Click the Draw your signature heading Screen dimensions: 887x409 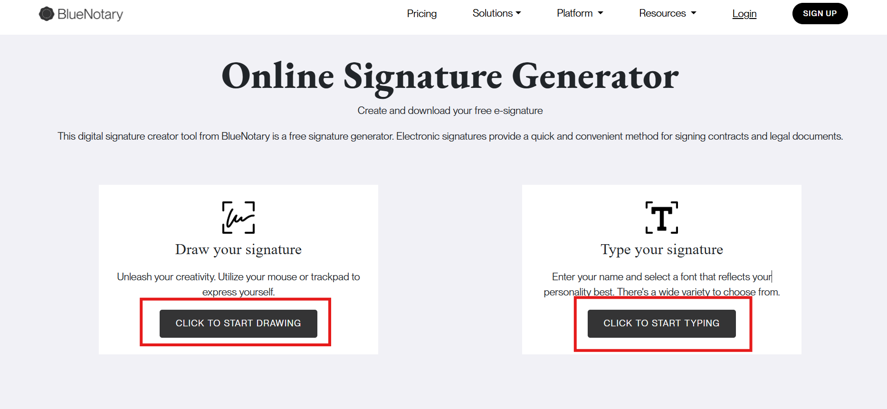(238, 249)
